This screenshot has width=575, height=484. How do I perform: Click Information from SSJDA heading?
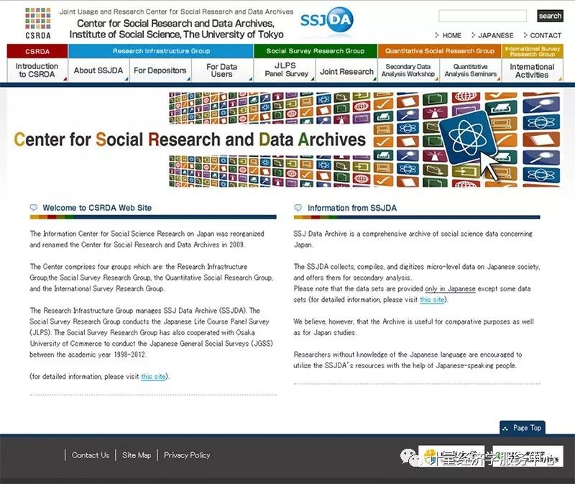[x=352, y=208]
